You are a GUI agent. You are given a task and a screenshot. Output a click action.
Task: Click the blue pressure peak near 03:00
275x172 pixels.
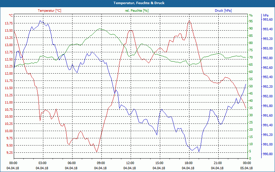tap(40, 21)
